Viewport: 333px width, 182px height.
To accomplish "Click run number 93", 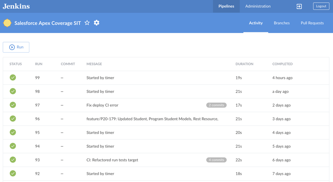I will click(x=37, y=160).
